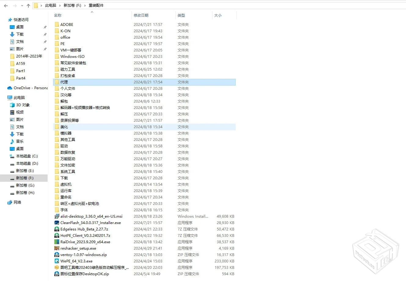Image resolution: width=406 pixels, height=281 pixels.
Task: Select ventoy-1.0.97-windows.zip archive icon
Action: click(57, 255)
